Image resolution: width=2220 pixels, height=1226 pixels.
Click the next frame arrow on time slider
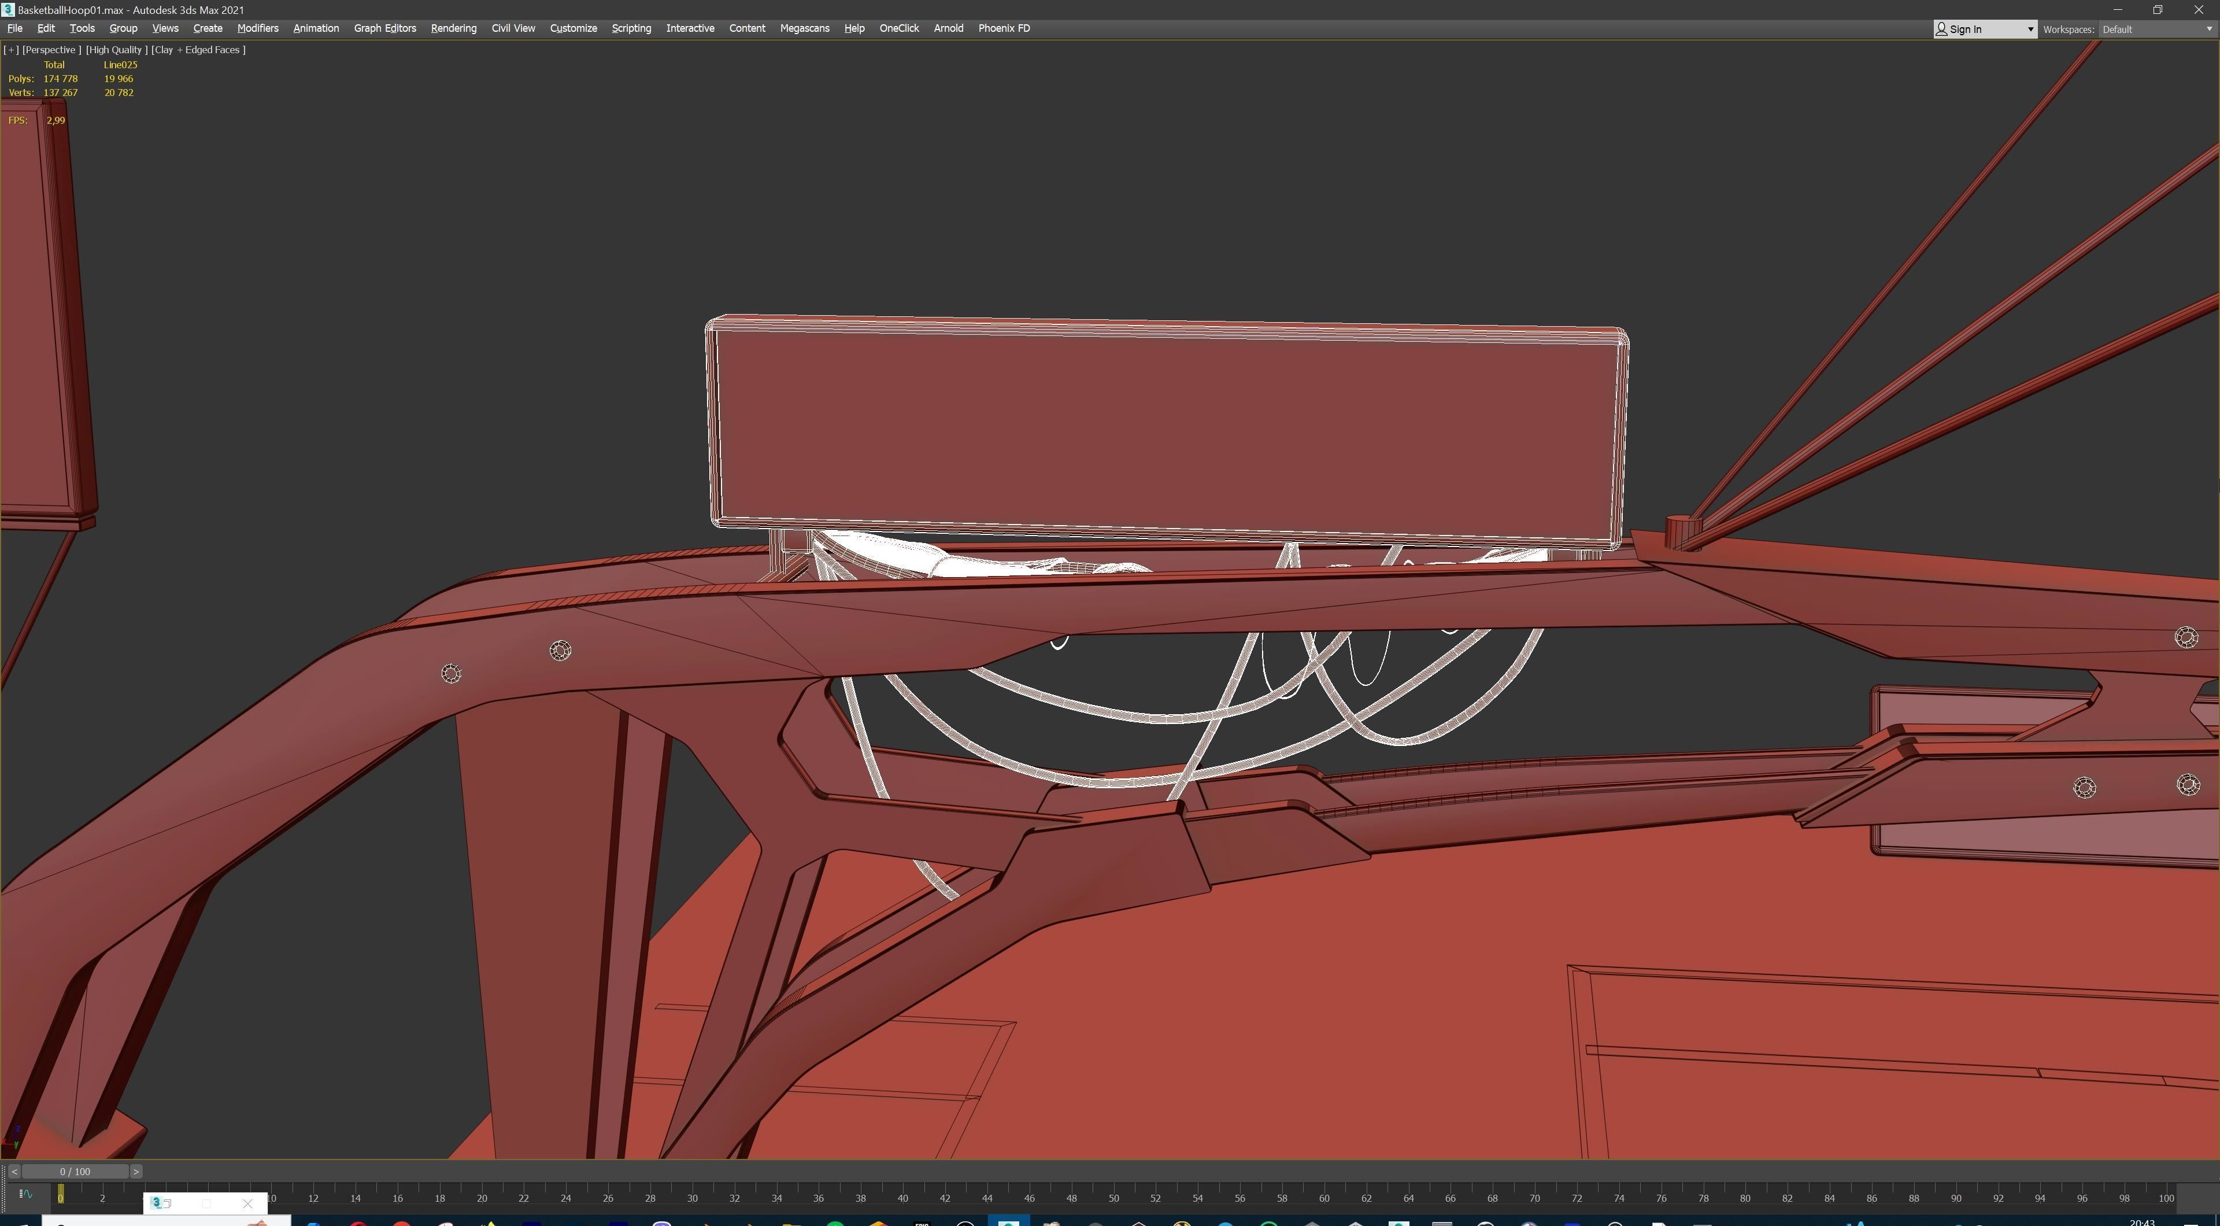[x=136, y=1172]
